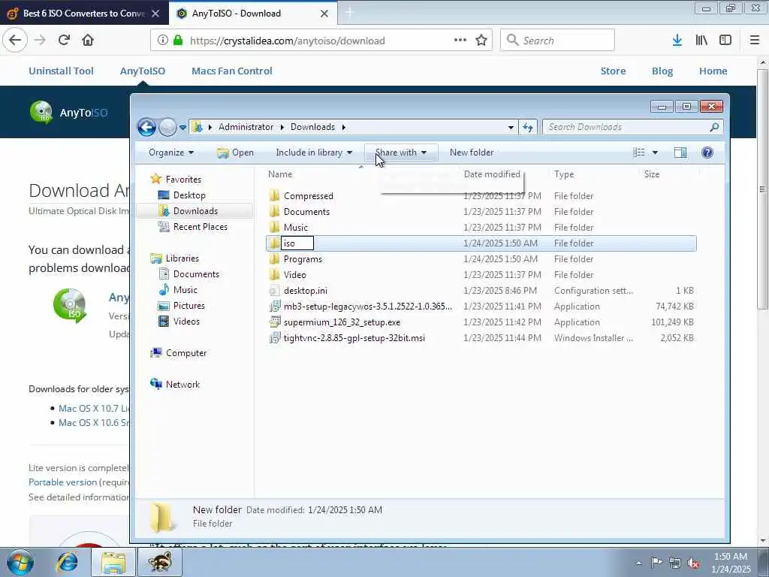
Task: Reload the page in Firefox
Action: pyautogui.click(x=64, y=41)
